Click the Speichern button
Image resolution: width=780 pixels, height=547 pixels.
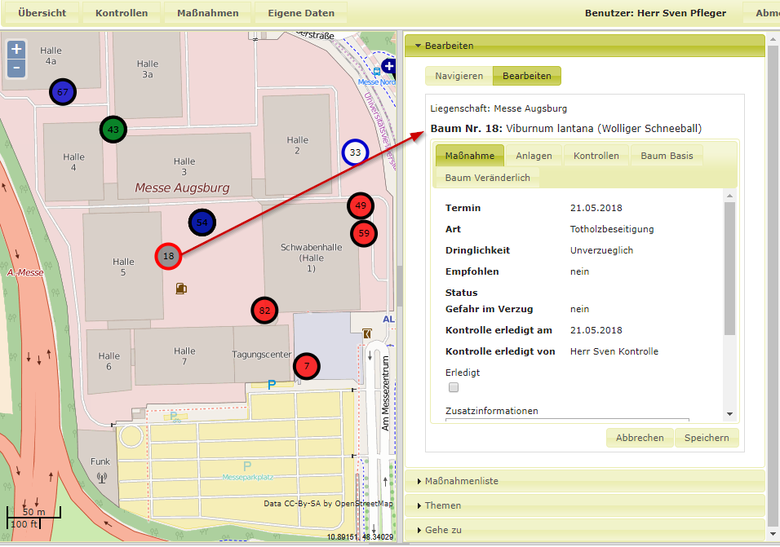pyautogui.click(x=707, y=438)
